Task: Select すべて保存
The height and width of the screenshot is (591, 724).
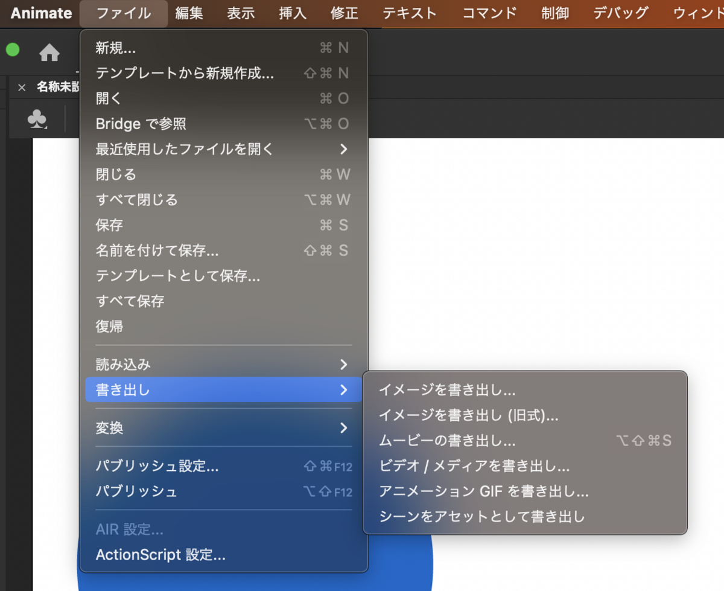Action: [x=224, y=301]
